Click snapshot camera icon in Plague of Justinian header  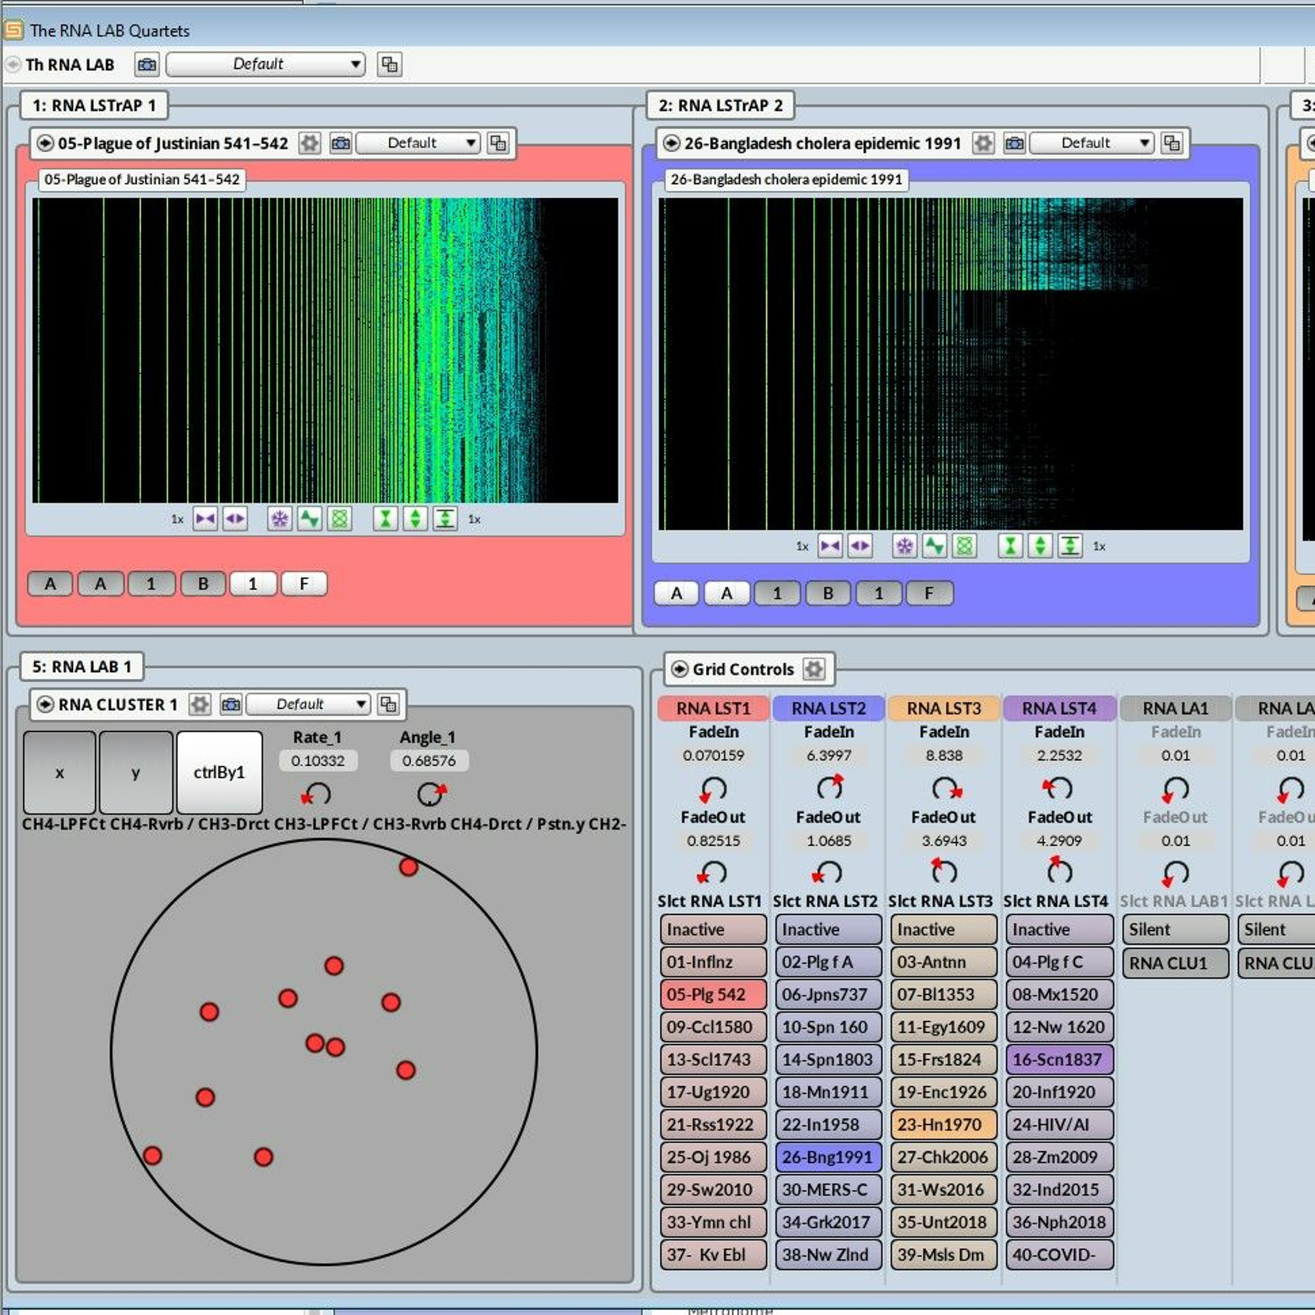tap(340, 143)
